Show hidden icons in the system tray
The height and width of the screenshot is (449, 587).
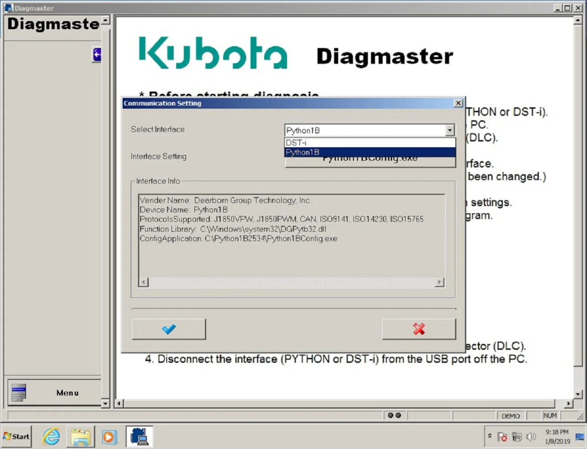[490, 436]
